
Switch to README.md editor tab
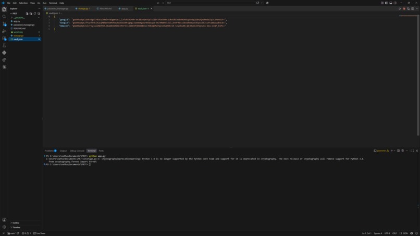point(106,8)
